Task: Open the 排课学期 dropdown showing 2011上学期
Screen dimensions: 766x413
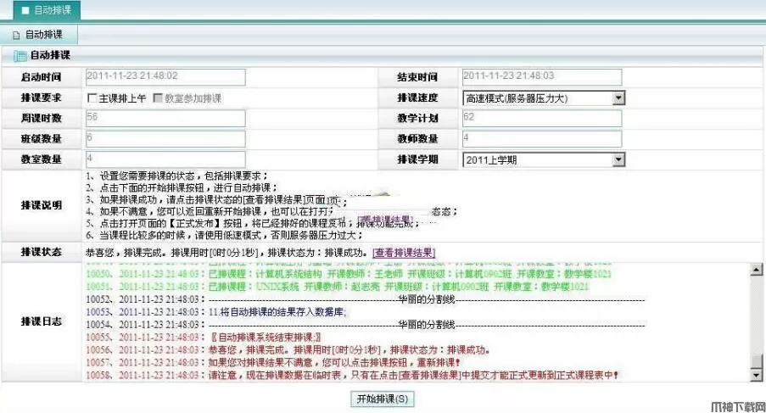Action: [543, 159]
